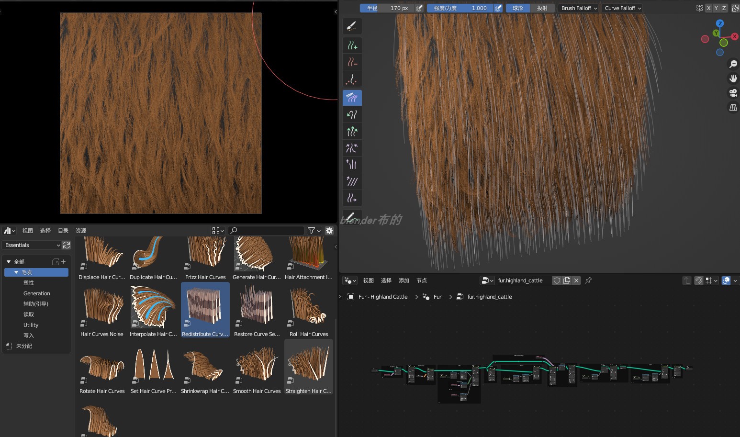Click the fake user shield icon

557,280
